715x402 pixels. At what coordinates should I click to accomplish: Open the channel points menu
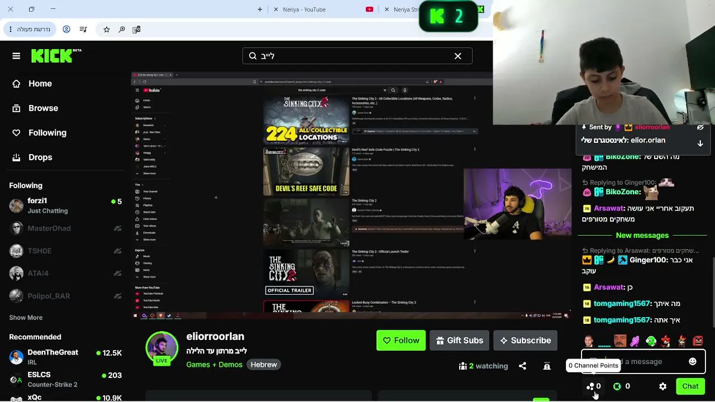click(594, 386)
